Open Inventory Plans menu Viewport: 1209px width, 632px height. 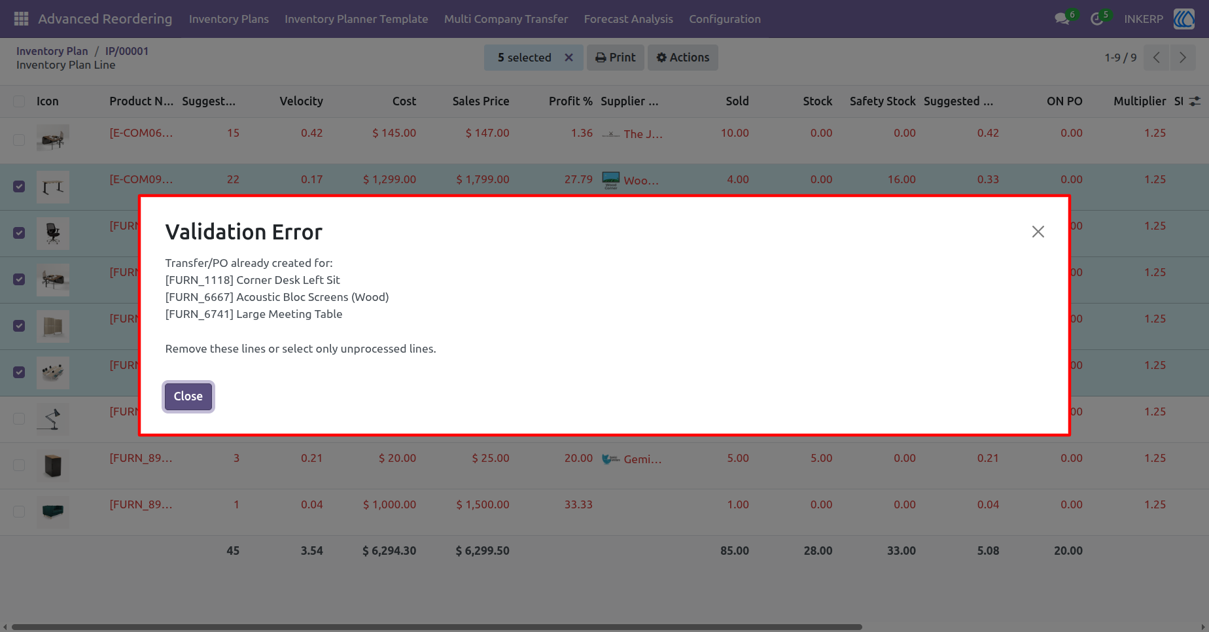pos(229,19)
